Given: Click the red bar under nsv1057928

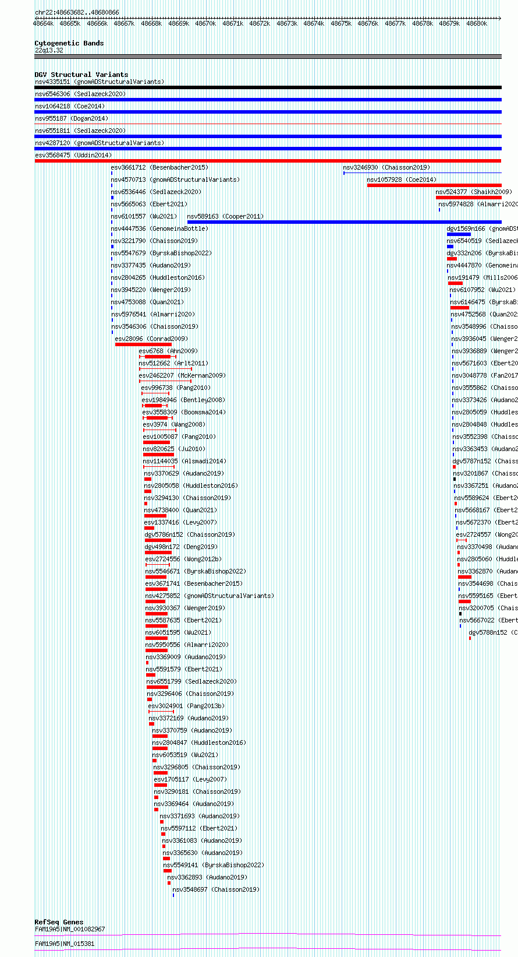Looking at the screenshot, I should pos(434,185).
